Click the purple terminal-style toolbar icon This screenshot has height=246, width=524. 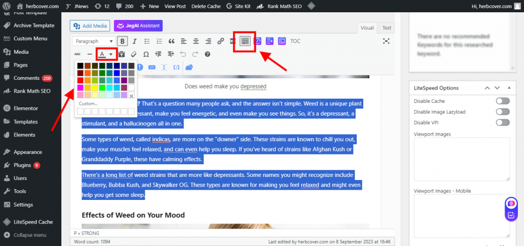(282, 41)
